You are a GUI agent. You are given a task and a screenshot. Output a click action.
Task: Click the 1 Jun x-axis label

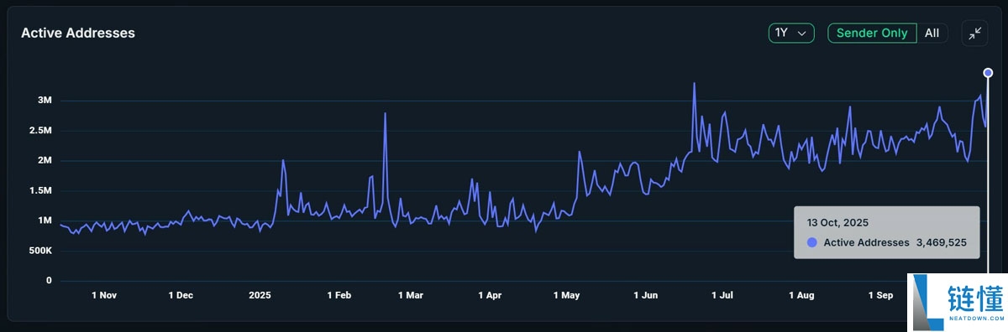tap(645, 295)
